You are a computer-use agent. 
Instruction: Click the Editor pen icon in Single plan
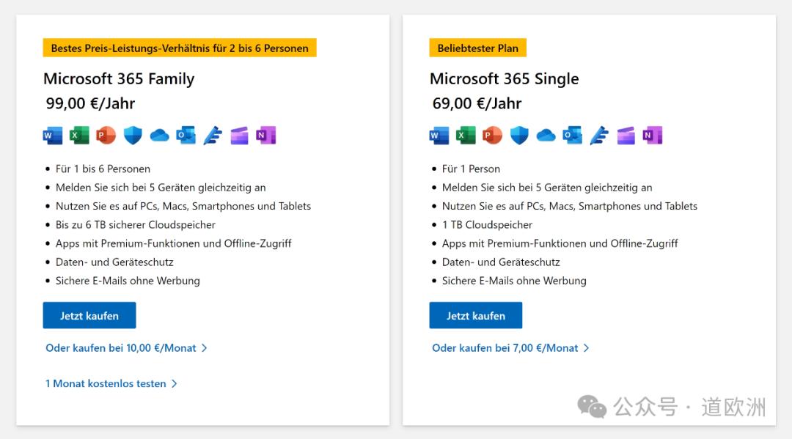(x=599, y=136)
